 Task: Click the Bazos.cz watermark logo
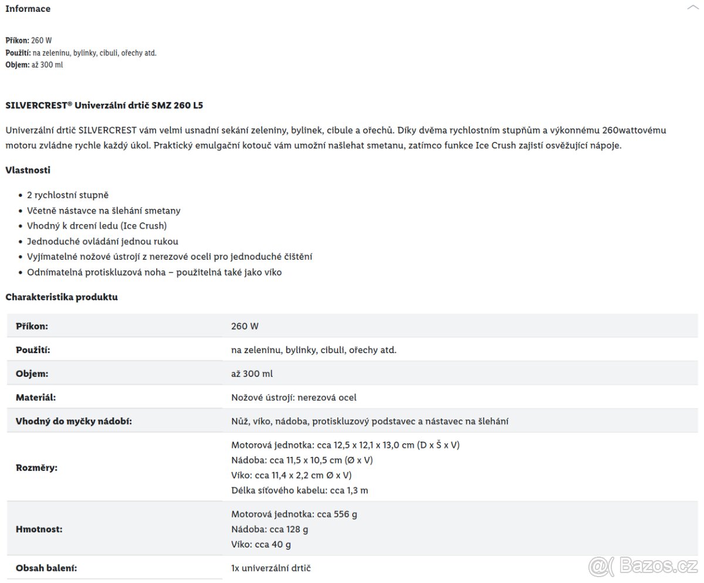pyautogui.click(x=643, y=567)
